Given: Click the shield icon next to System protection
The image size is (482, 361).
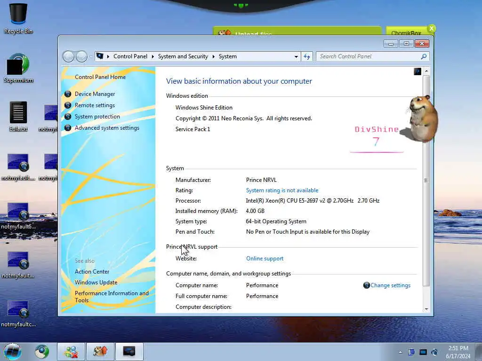Looking at the screenshot, I should coord(68,117).
